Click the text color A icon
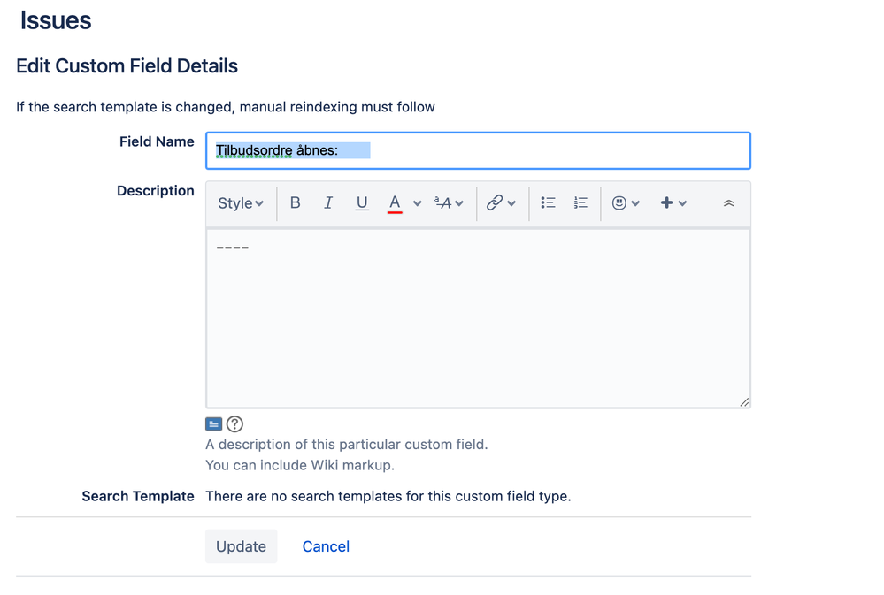884x595 pixels. 395,203
